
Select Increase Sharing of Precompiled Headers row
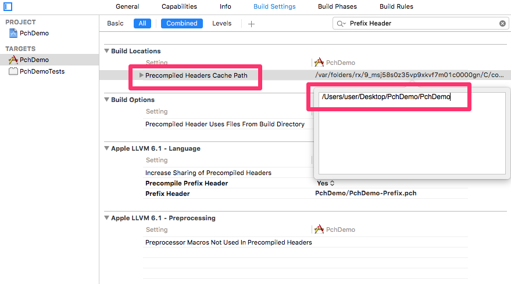[x=208, y=173]
